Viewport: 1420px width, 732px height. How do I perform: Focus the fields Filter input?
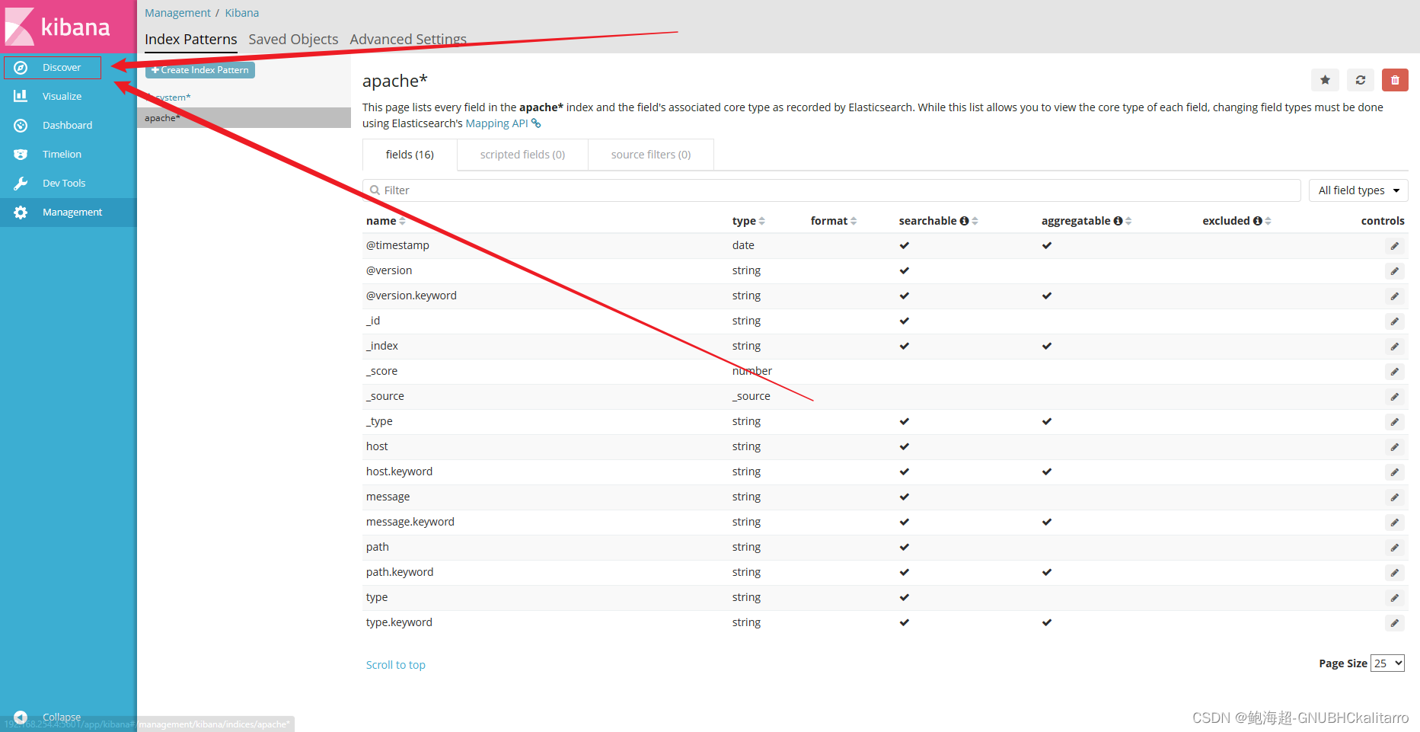831,190
